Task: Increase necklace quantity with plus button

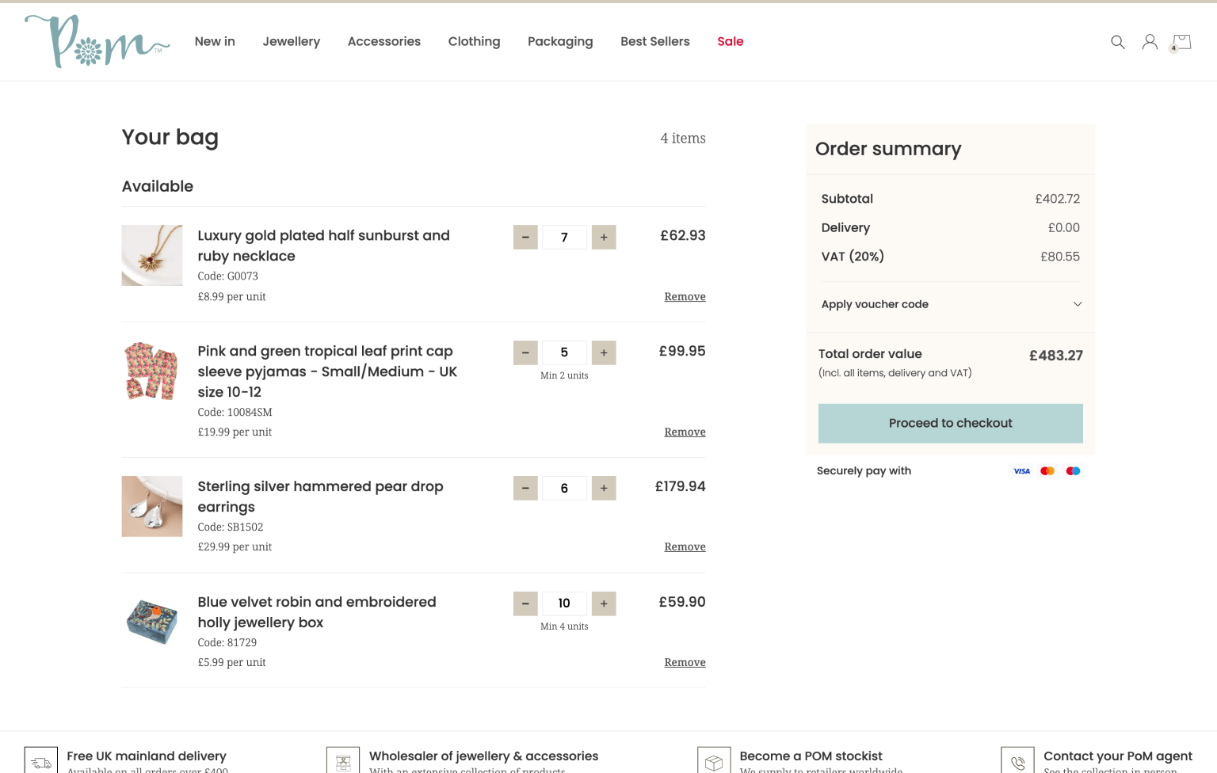Action: click(x=604, y=237)
